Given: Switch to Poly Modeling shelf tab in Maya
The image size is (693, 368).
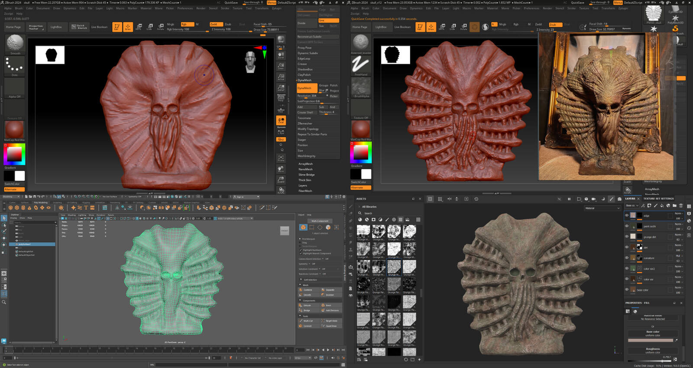Looking at the screenshot, I should pos(41,202).
